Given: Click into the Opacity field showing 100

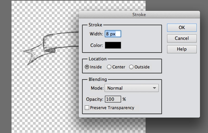Looking at the screenshot, I should point(113,99).
